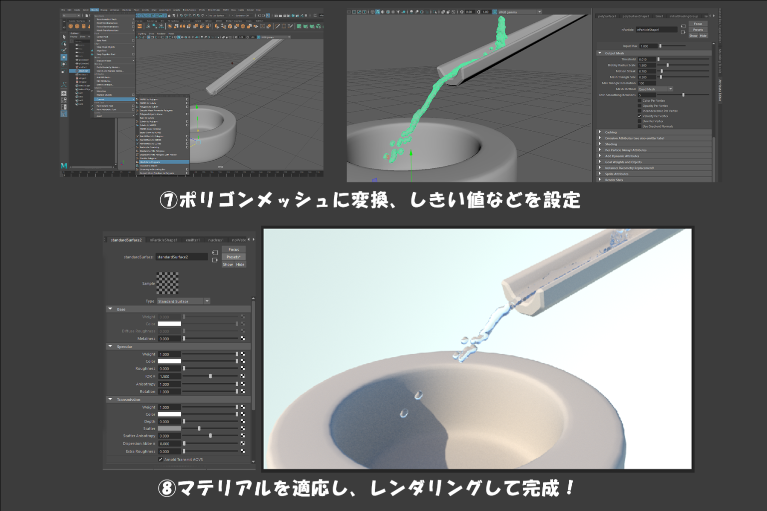Click the checker map icon beside Specular Roughness
767x511 pixels.
tap(243, 368)
